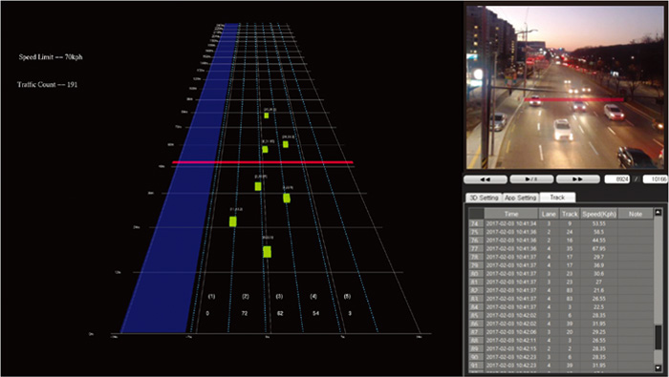
Task: Switch to the App Setting tab
Action: click(x=521, y=198)
